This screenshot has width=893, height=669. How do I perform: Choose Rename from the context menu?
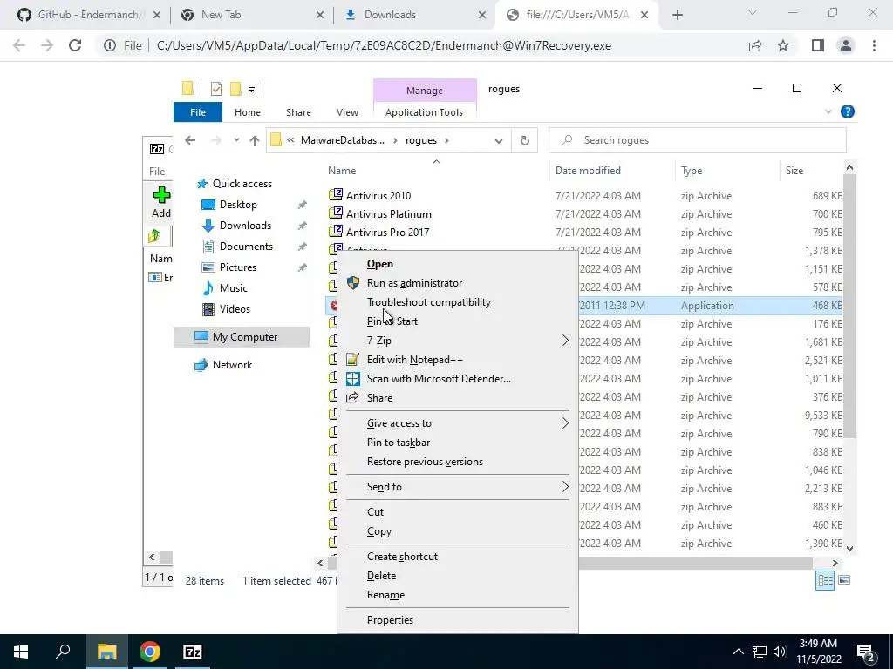(385, 595)
